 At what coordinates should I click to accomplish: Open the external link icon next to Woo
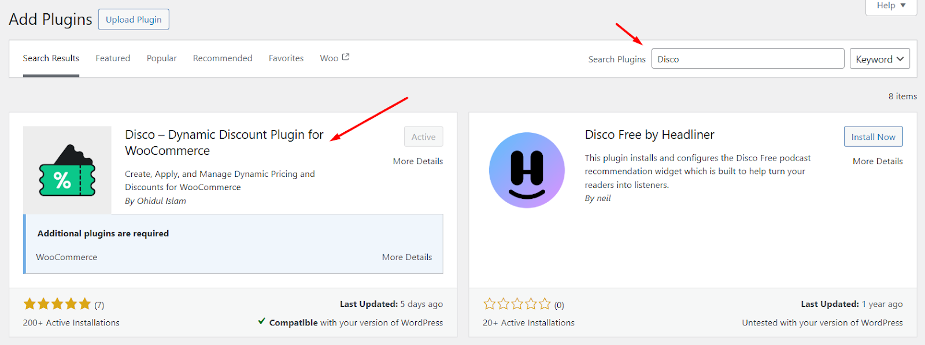(346, 57)
